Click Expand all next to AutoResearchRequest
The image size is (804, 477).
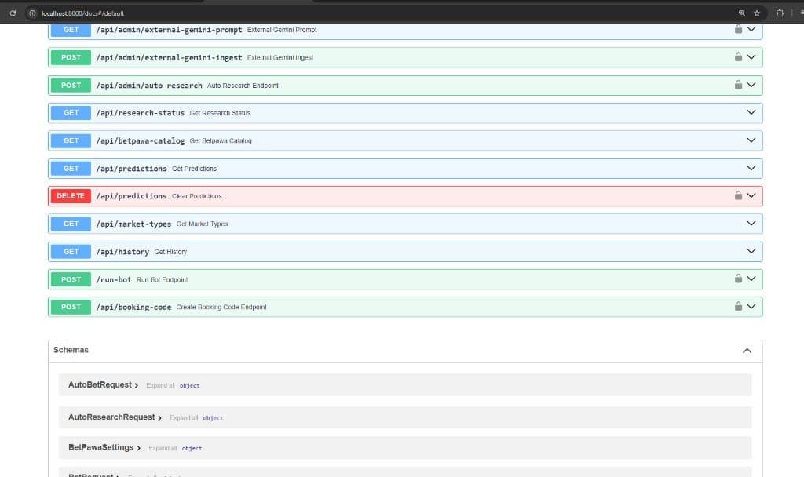184,417
